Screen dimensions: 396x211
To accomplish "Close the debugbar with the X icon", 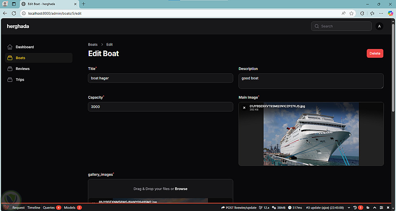I will click(388, 208).
